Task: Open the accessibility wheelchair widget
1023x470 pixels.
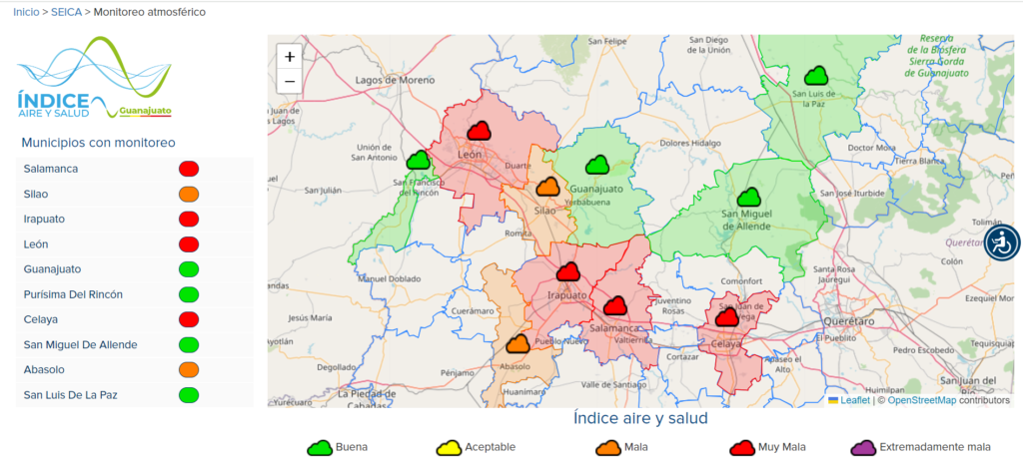Action: point(1001,242)
